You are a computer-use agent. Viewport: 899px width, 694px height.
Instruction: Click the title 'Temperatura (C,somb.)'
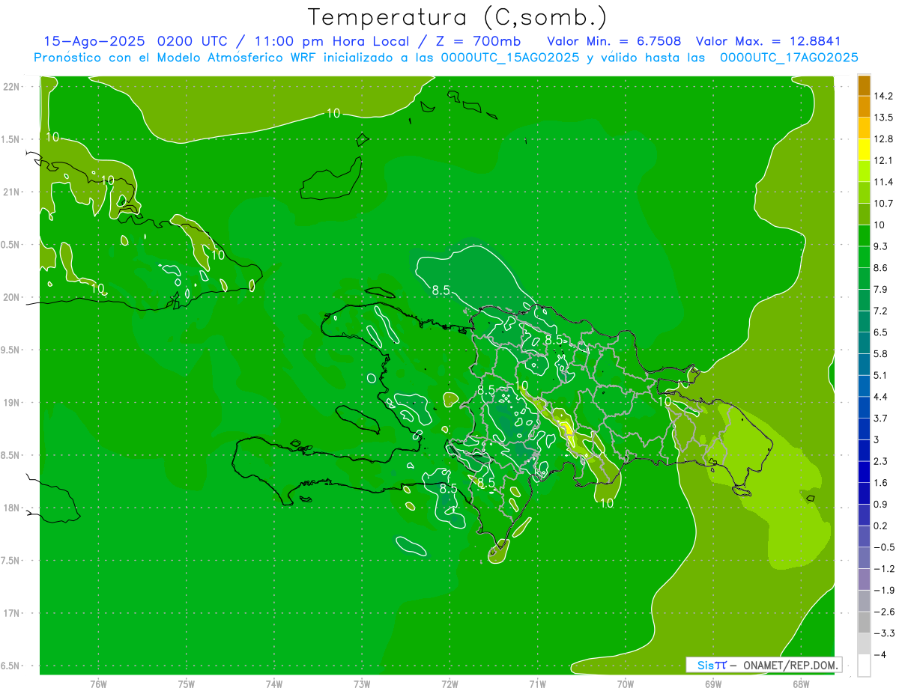pos(457,17)
